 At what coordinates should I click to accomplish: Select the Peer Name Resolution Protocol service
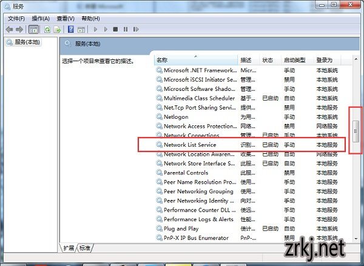coord(200,182)
